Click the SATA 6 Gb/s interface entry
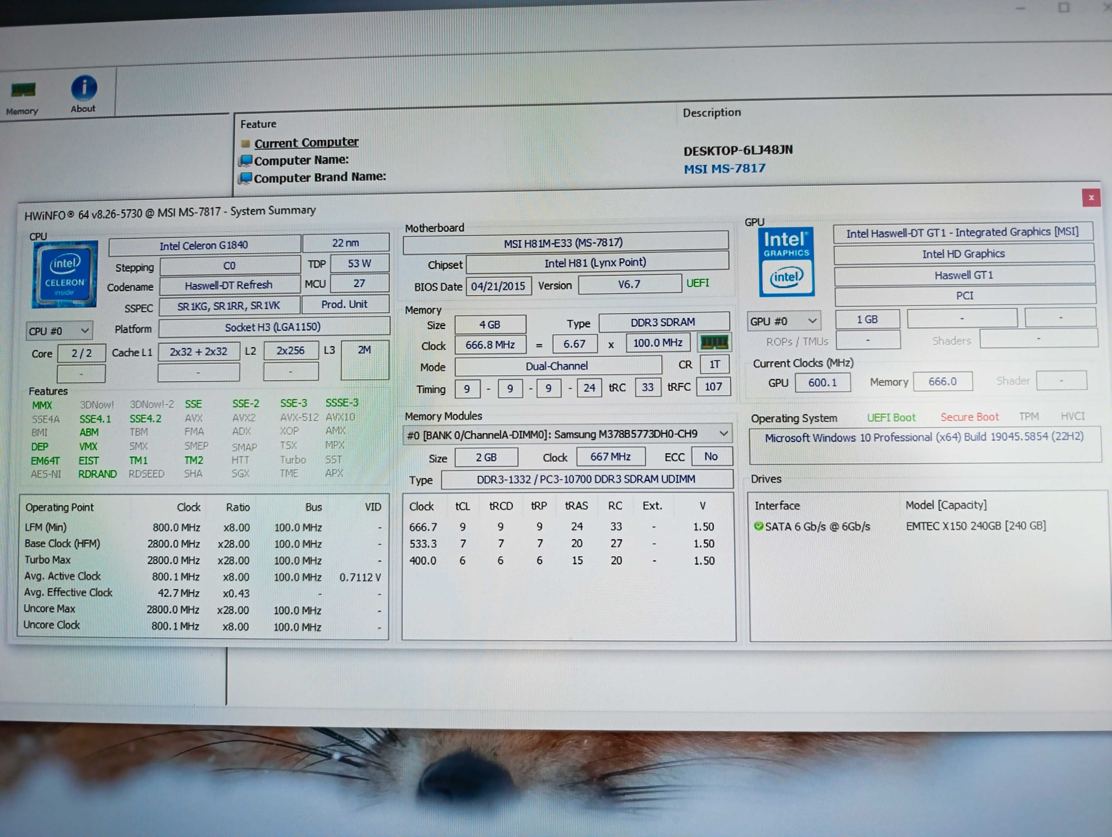The width and height of the screenshot is (1112, 837). coord(817,526)
